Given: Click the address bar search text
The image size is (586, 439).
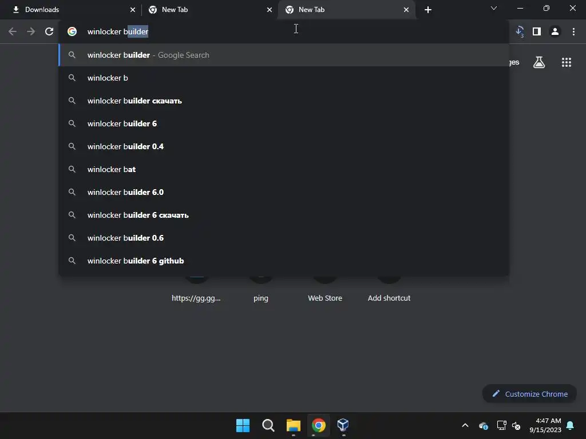Looking at the screenshot, I should click(x=118, y=32).
